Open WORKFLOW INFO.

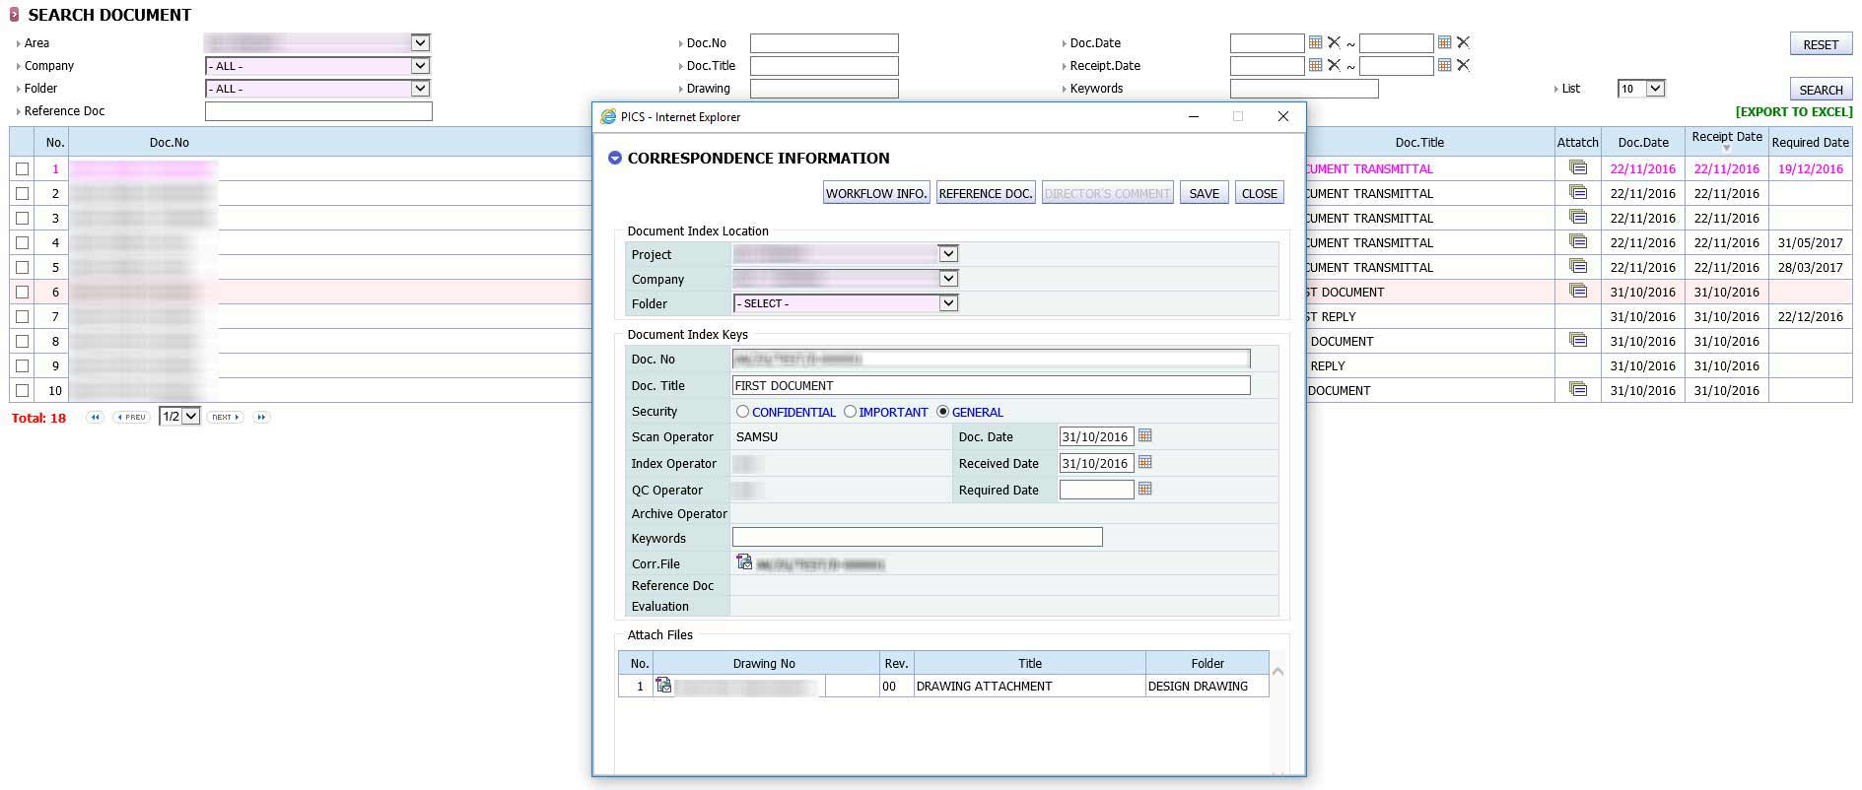click(876, 193)
